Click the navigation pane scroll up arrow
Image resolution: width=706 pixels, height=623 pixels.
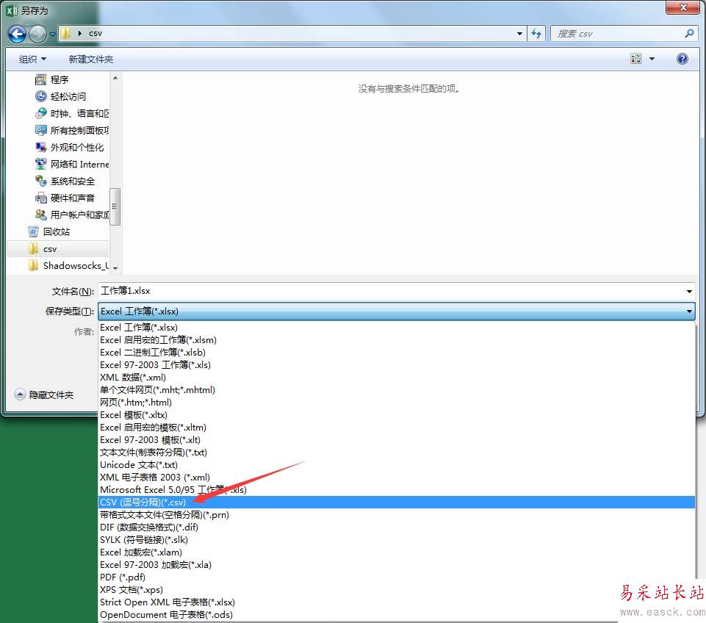tap(115, 78)
